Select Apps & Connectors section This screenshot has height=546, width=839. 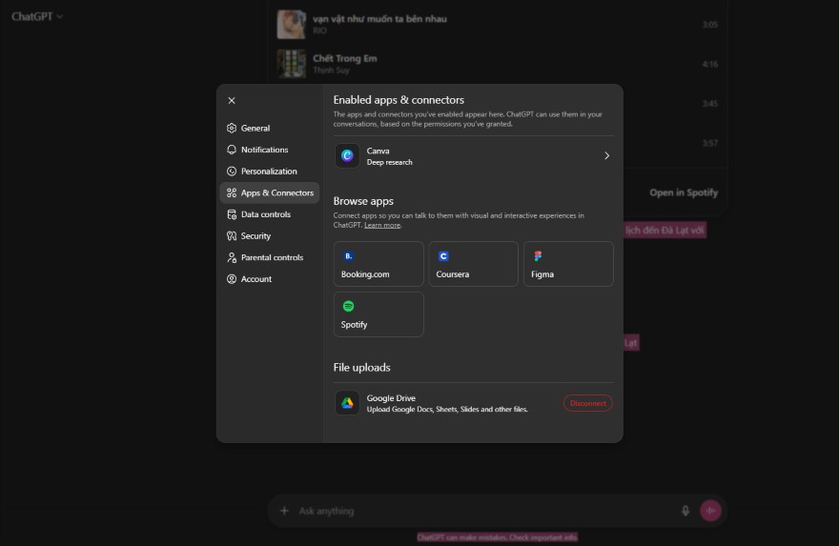click(x=269, y=192)
